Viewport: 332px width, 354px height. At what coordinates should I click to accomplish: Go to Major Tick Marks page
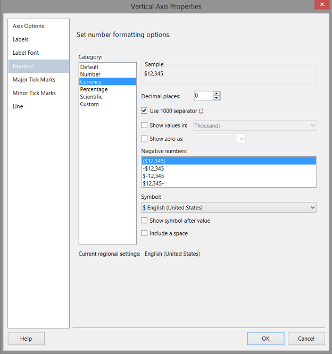(x=34, y=80)
